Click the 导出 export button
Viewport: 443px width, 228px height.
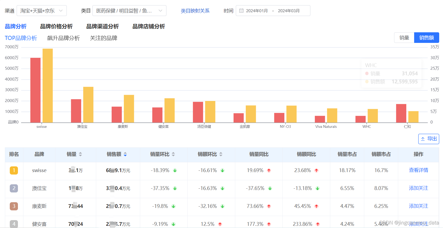point(429,139)
